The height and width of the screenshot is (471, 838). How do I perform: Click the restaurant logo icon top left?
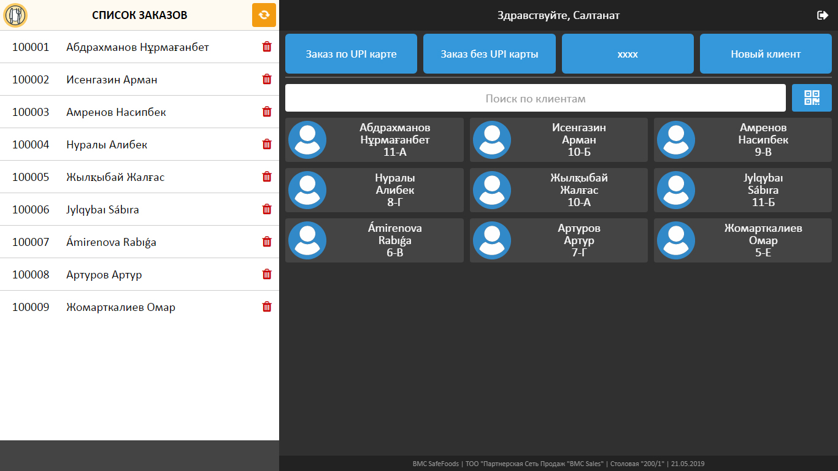coord(15,15)
